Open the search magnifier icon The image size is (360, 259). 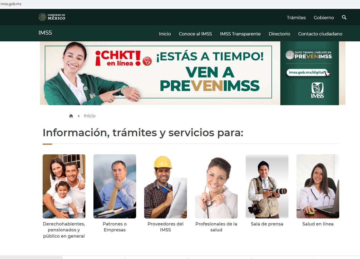[x=344, y=17]
